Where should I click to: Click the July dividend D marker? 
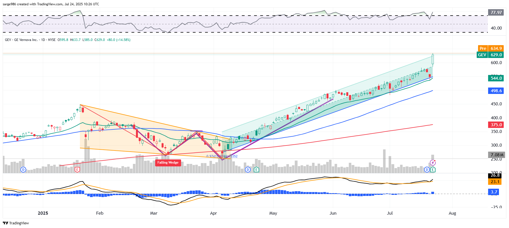click(x=427, y=169)
